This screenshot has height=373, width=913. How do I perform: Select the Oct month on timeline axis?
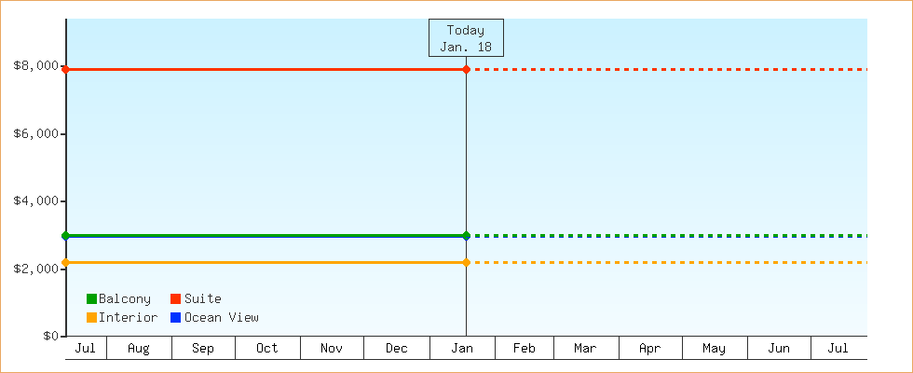click(x=267, y=349)
